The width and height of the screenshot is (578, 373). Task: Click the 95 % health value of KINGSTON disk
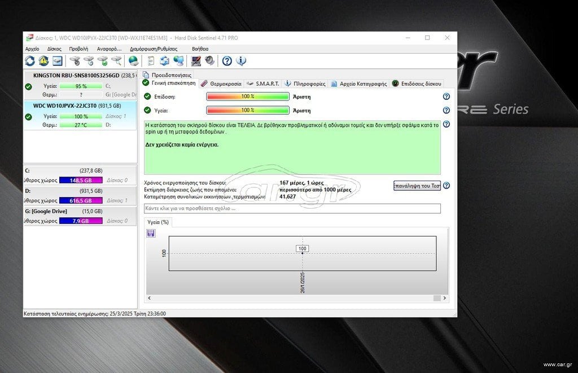click(81, 86)
